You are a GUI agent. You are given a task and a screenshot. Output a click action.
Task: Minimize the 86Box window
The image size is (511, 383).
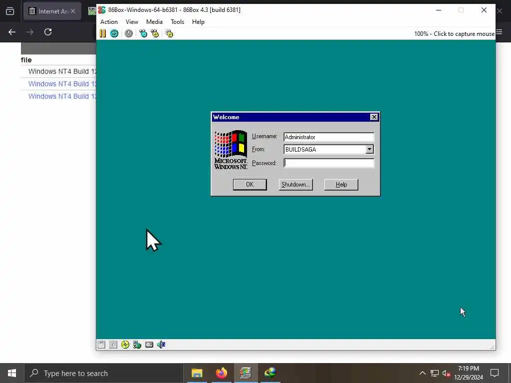click(439, 10)
